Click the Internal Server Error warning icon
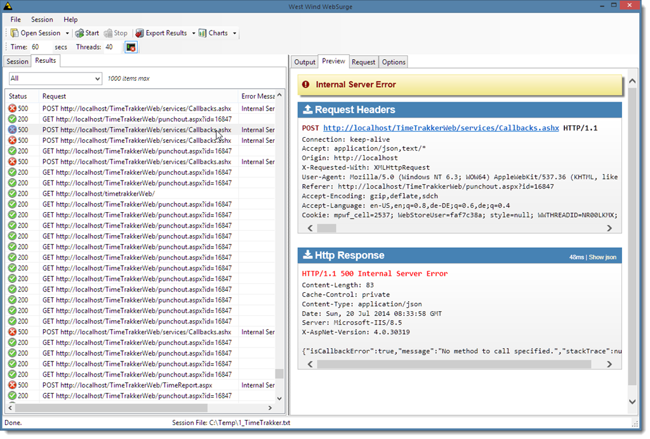Viewport: 650px width, 439px height. coord(305,84)
